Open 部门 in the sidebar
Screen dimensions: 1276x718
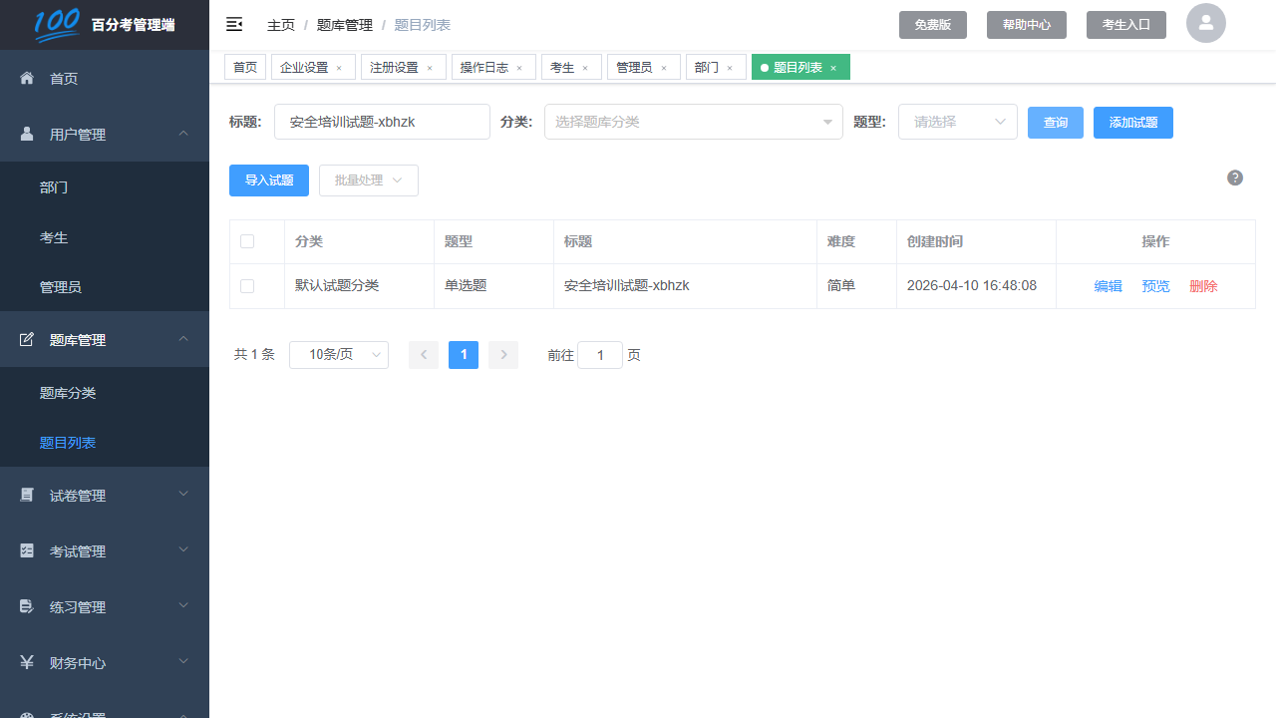click(x=105, y=187)
